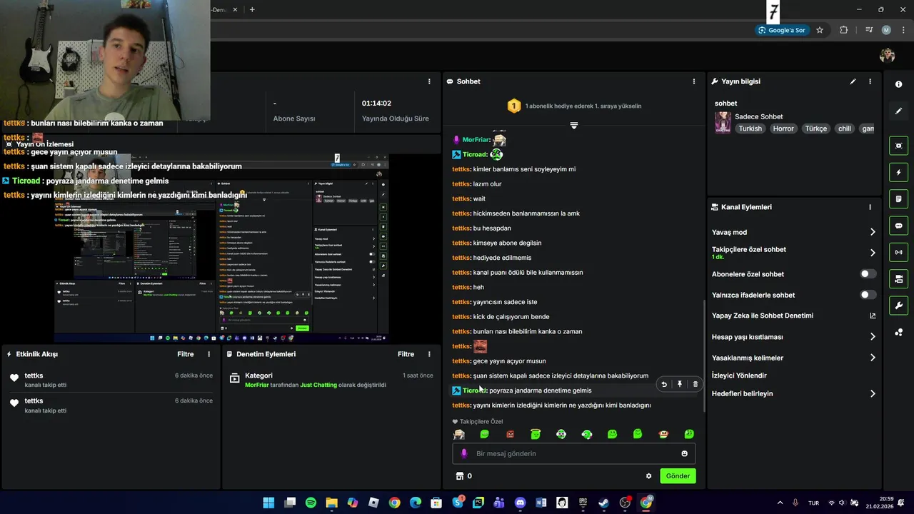Screen dimensions: 914x514
Task: Toggle Abonelere özel sohbet switch
Action: [868, 274]
